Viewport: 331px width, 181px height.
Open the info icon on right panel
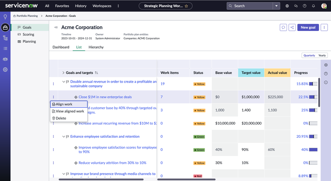tap(326, 83)
